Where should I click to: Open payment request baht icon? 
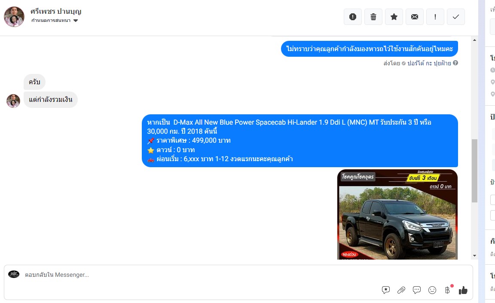tap(448, 290)
